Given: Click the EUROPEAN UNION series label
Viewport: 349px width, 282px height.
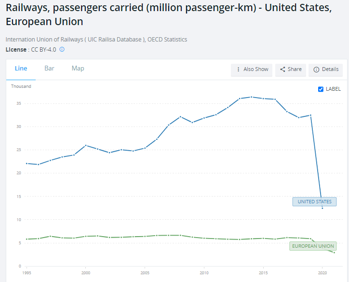Looking at the screenshot, I should (x=312, y=246).
